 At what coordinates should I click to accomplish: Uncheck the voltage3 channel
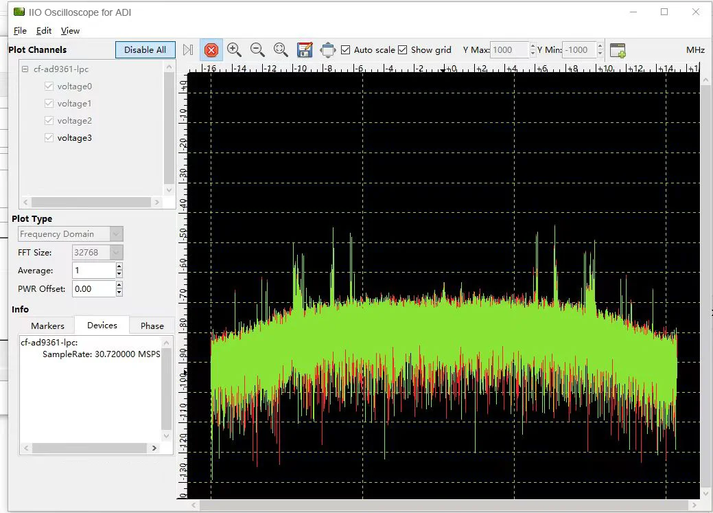(x=49, y=137)
